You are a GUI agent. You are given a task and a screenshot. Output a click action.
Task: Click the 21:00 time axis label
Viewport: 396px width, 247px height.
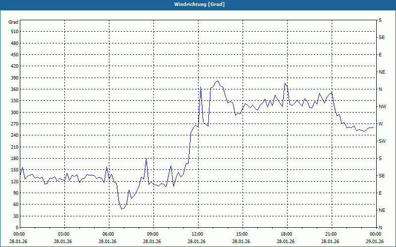[x=330, y=234]
